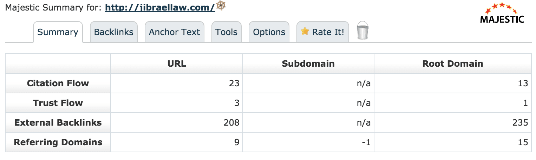Click the Referring Domains row label

point(58,142)
